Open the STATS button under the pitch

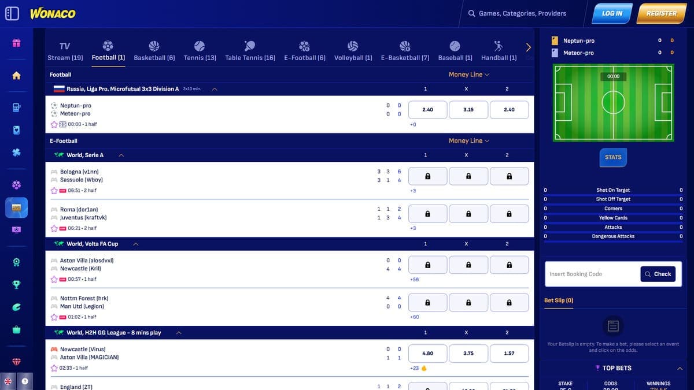coord(613,157)
